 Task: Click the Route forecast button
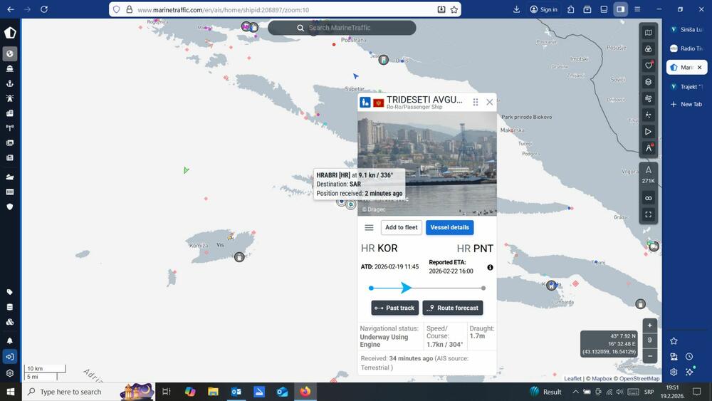point(453,308)
